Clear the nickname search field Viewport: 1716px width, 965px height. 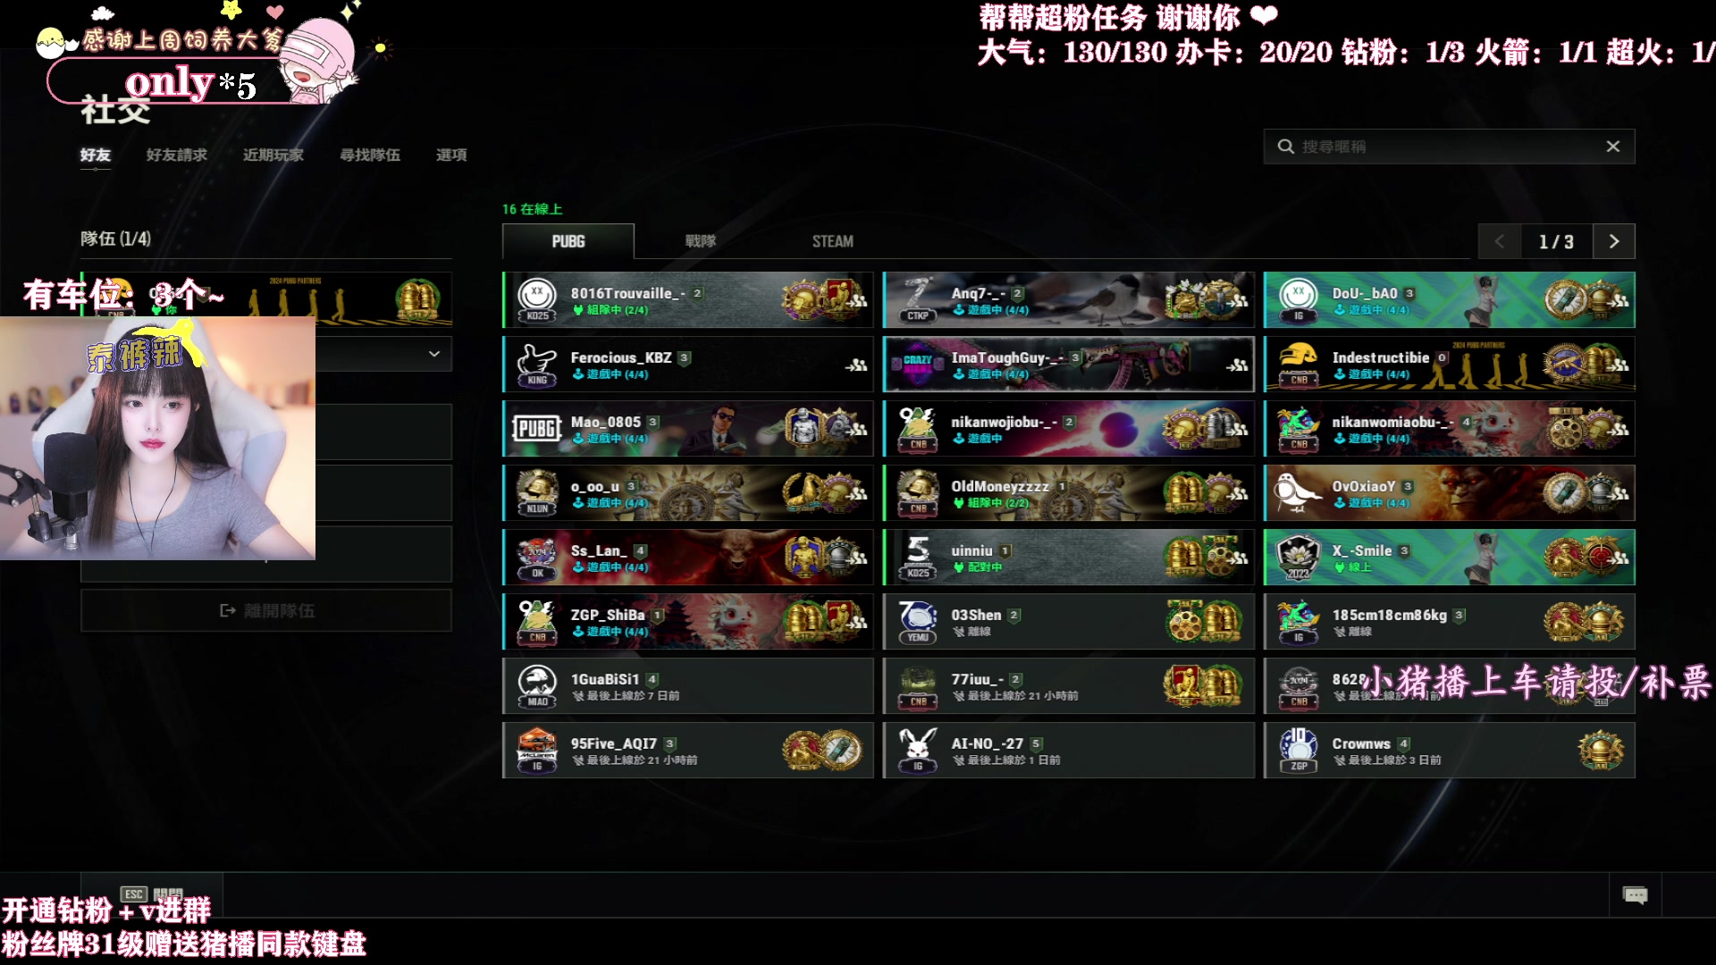pyautogui.click(x=1612, y=147)
